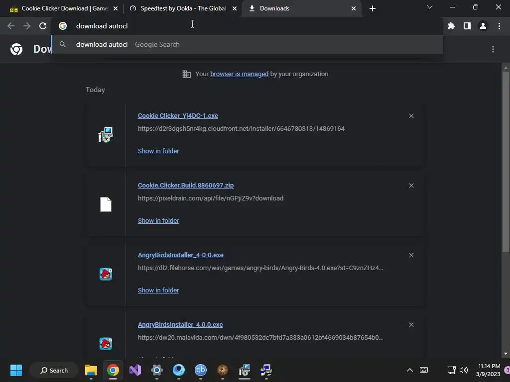Click the last installer icon on the taskbar
This screenshot has height=382, width=510.
[266, 370]
